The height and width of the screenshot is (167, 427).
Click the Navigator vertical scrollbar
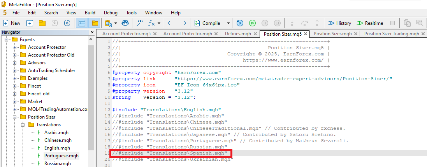coord(91,98)
